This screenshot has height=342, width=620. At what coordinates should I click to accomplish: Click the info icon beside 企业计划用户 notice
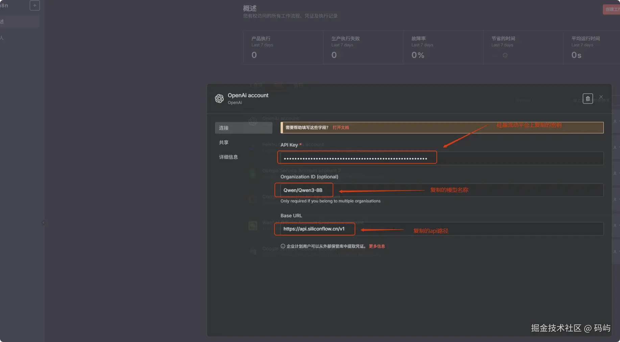click(283, 246)
